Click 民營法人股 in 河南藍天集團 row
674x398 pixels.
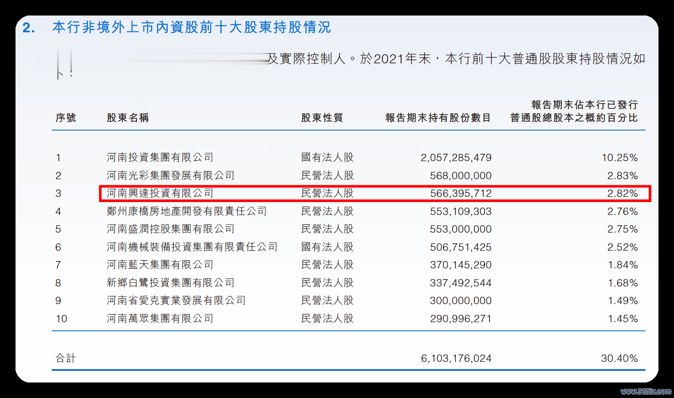(328, 265)
